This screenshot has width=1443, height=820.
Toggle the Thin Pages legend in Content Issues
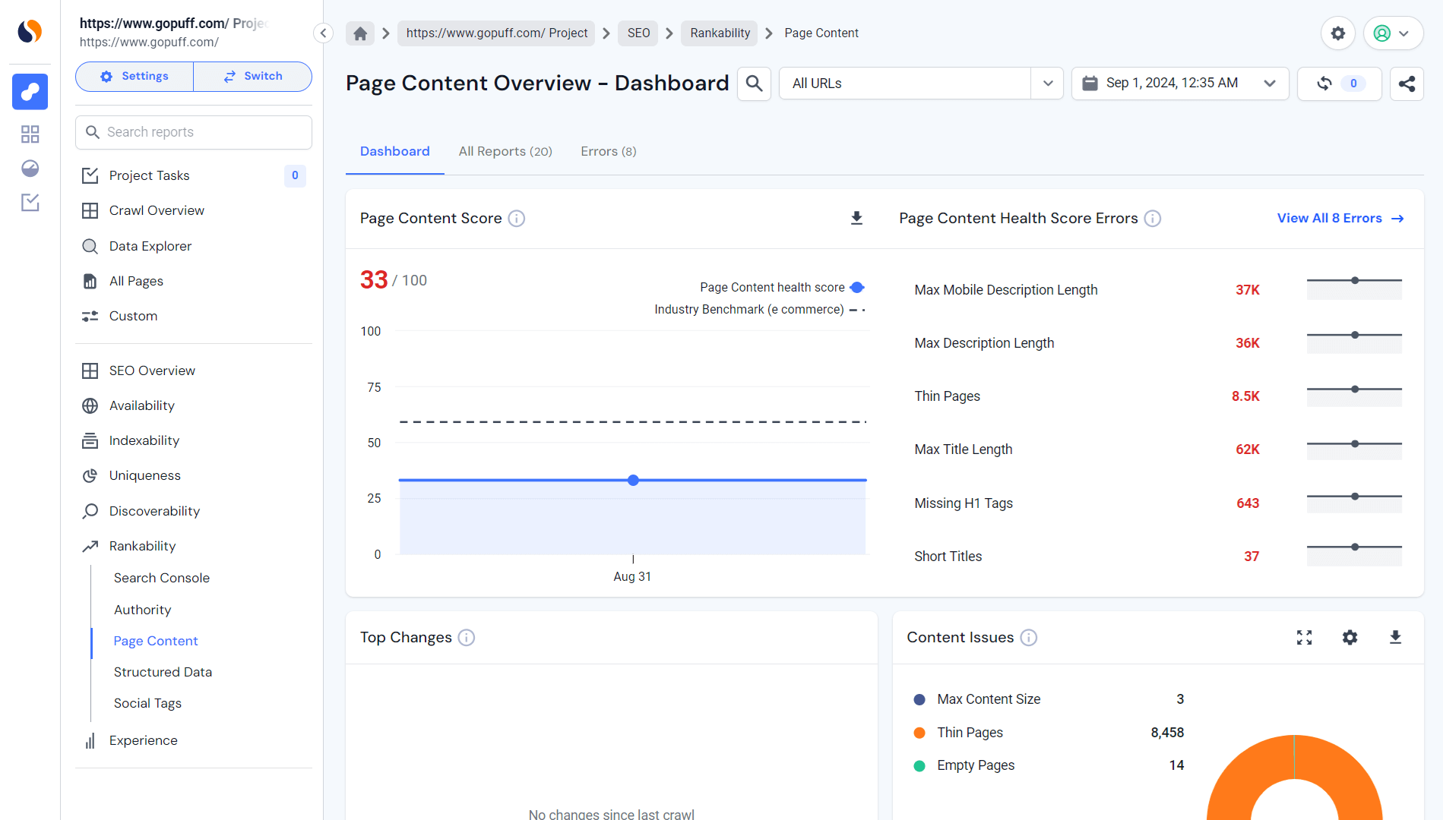point(969,732)
